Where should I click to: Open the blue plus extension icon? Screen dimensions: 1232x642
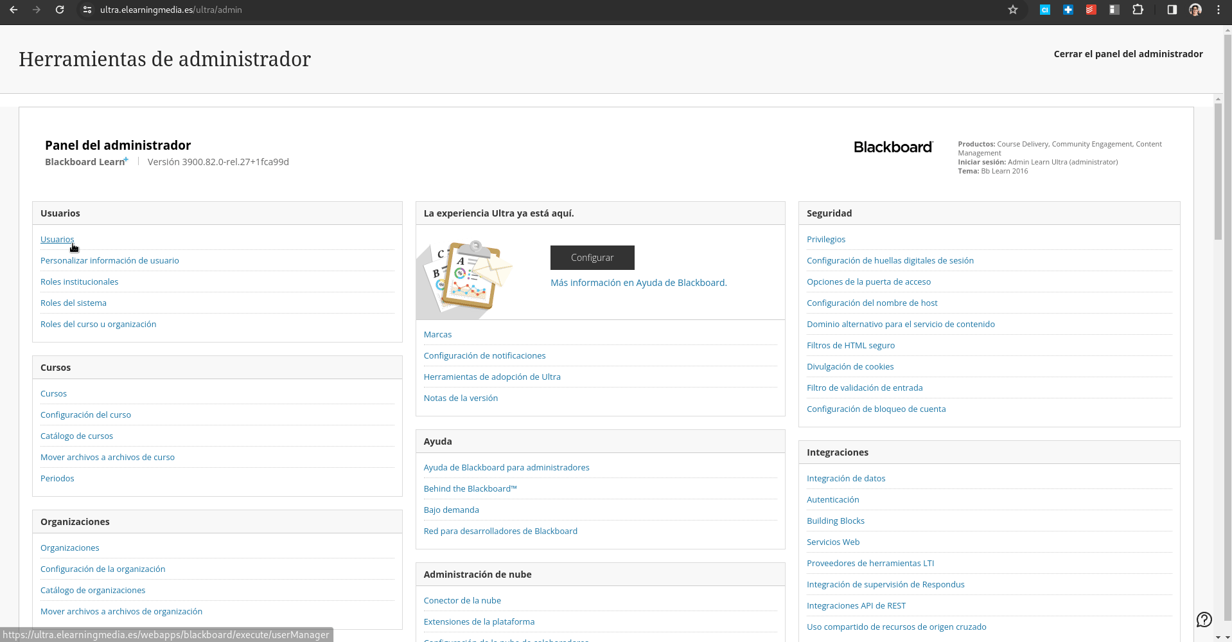click(1068, 10)
